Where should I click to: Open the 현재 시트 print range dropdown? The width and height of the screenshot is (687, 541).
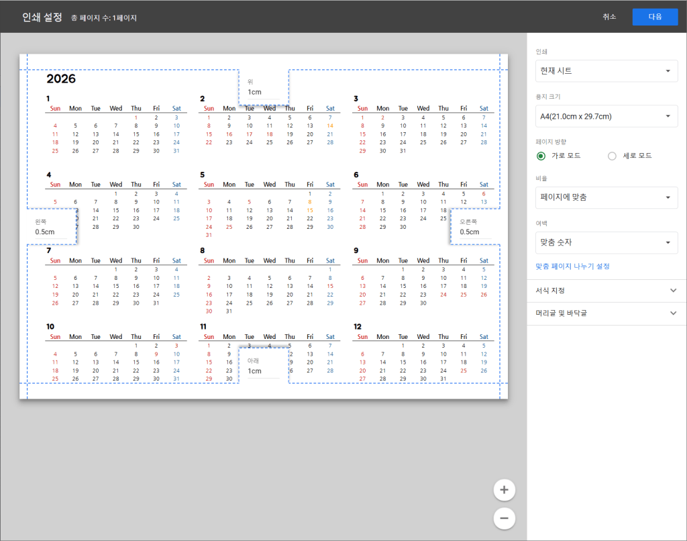tap(606, 70)
